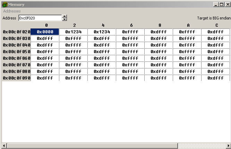Click the horizontal scrollbar thumb

click(92, 146)
